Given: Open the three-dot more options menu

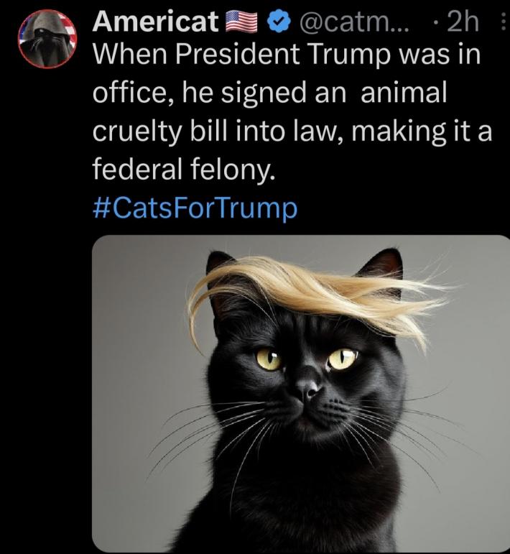Looking at the screenshot, I should coord(503,22).
